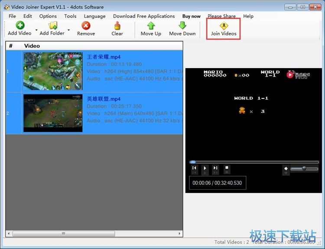Click the row number 2 cell
Image resolution: width=325 pixels, height=249 pixels.
coord(13,113)
